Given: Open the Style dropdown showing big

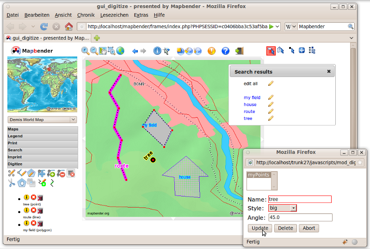Looking at the screenshot, I should pyautogui.click(x=283, y=208).
